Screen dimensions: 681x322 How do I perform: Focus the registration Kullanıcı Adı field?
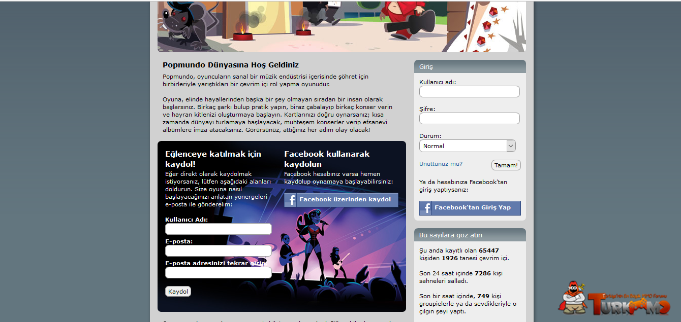[219, 229]
